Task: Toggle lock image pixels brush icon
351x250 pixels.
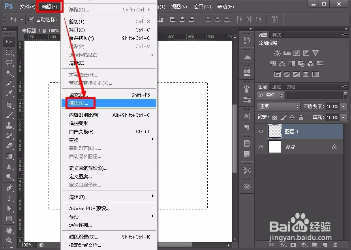Action: point(283,118)
